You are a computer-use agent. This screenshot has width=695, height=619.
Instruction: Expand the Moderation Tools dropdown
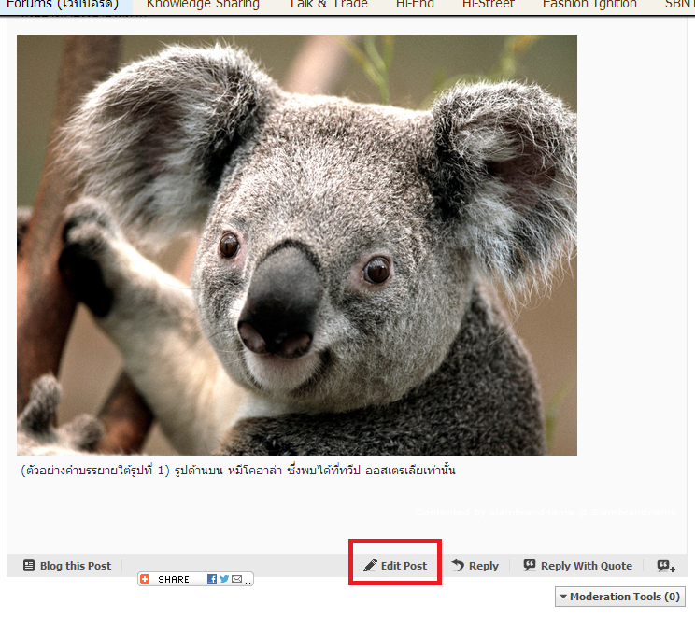tap(619, 597)
